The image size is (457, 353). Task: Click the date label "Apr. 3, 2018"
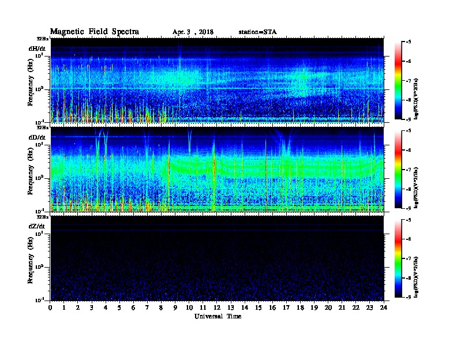tap(193, 32)
